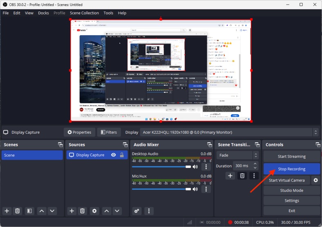Viewport: 322px width, 227px height.
Task: Open Settings from Controls
Action: pyautogui.click(x=292, y=200)
